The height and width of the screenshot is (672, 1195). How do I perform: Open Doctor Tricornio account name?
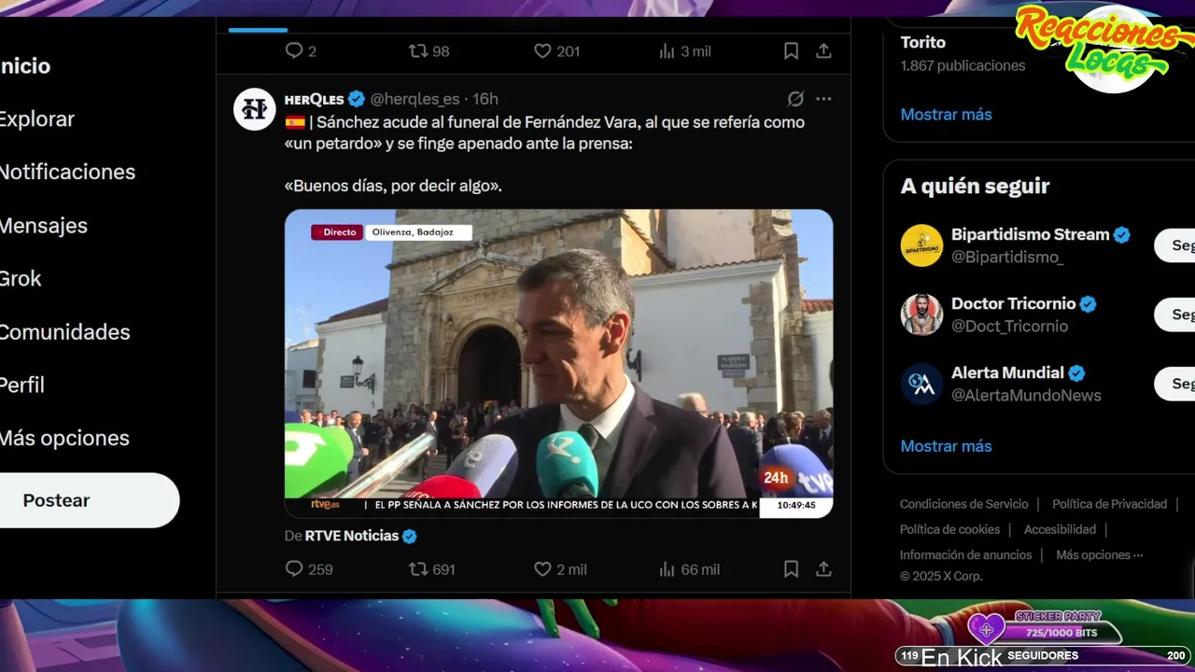1013,303
